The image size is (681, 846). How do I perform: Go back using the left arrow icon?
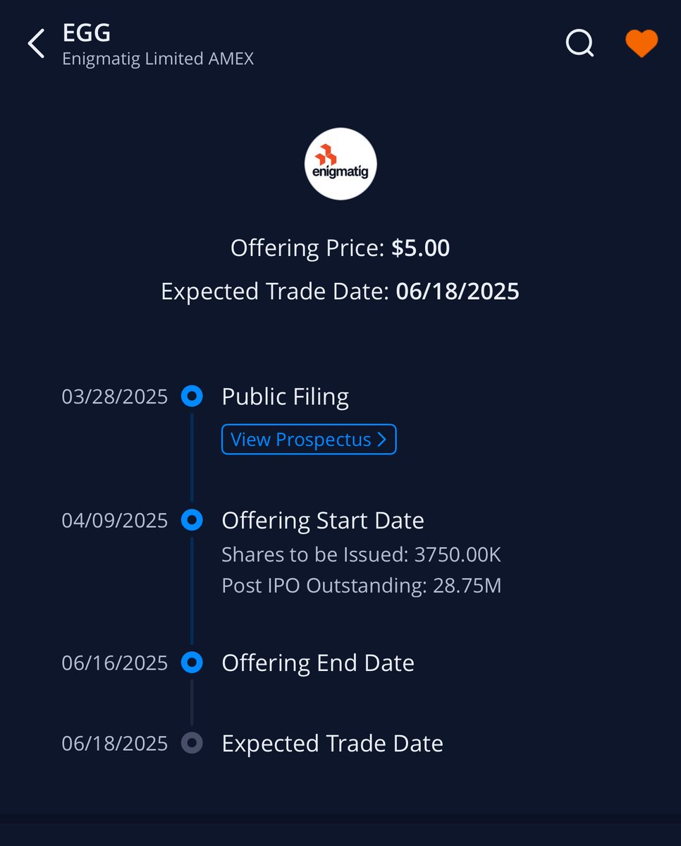tap(36, 43)
